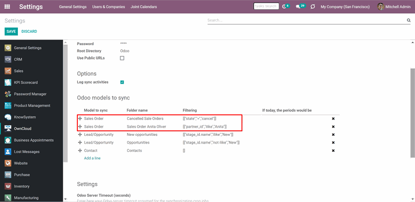
Task: Click the OwnCloud sidebar icon
Action: (x=8, y=129)
